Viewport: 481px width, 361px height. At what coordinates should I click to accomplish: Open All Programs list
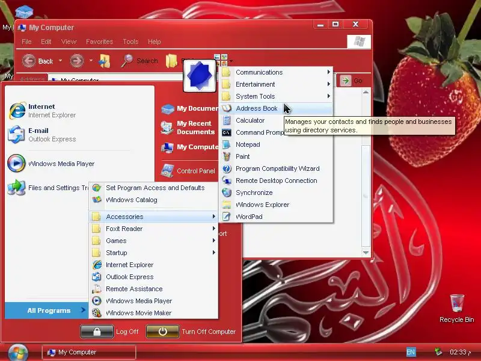(47, 310)
